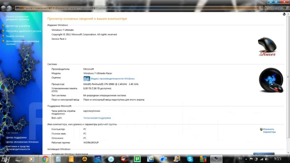Open 'Диспетчер устройств' sidebar link
This screenshot has width=290, height=163.
click(x=18, y=26)
